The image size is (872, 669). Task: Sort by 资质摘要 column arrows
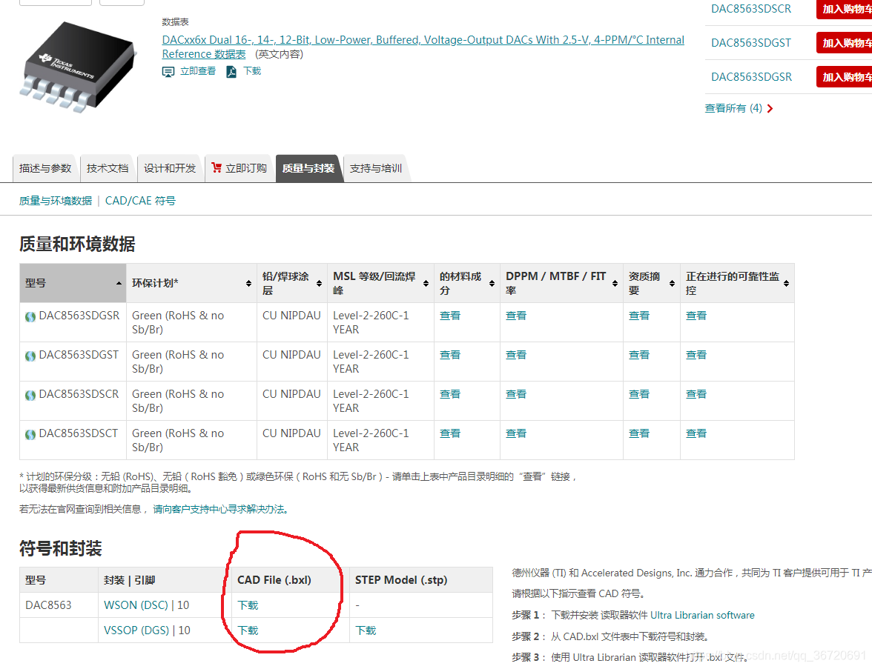(x=672, y=283)
